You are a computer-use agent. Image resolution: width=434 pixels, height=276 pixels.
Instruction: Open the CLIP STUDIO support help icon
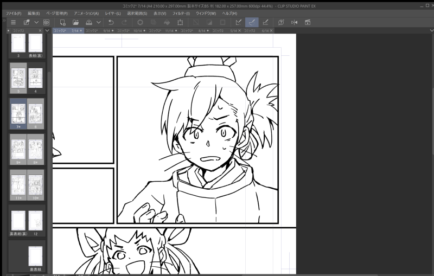click(x=281, y=22)
